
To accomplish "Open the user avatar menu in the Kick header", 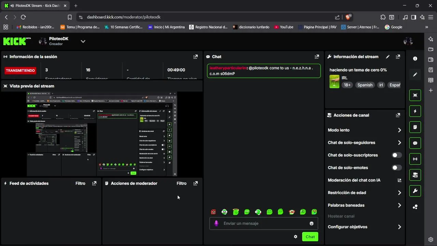I will coord(408,41).
